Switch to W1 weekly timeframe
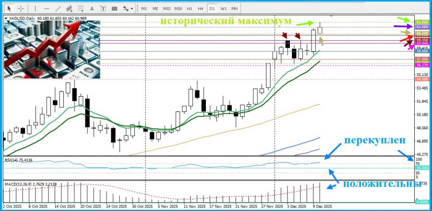 (x=223, y=9)
